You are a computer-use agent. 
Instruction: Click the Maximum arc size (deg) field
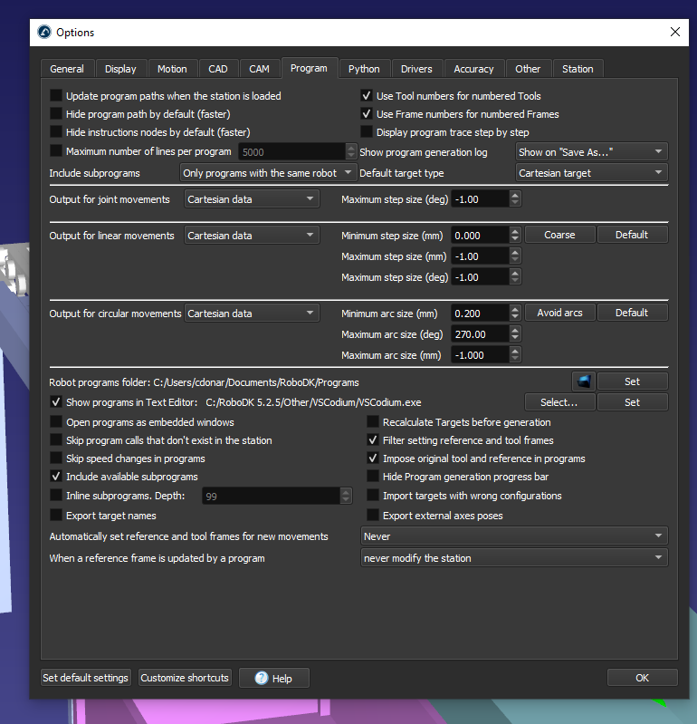pos(480,334)
